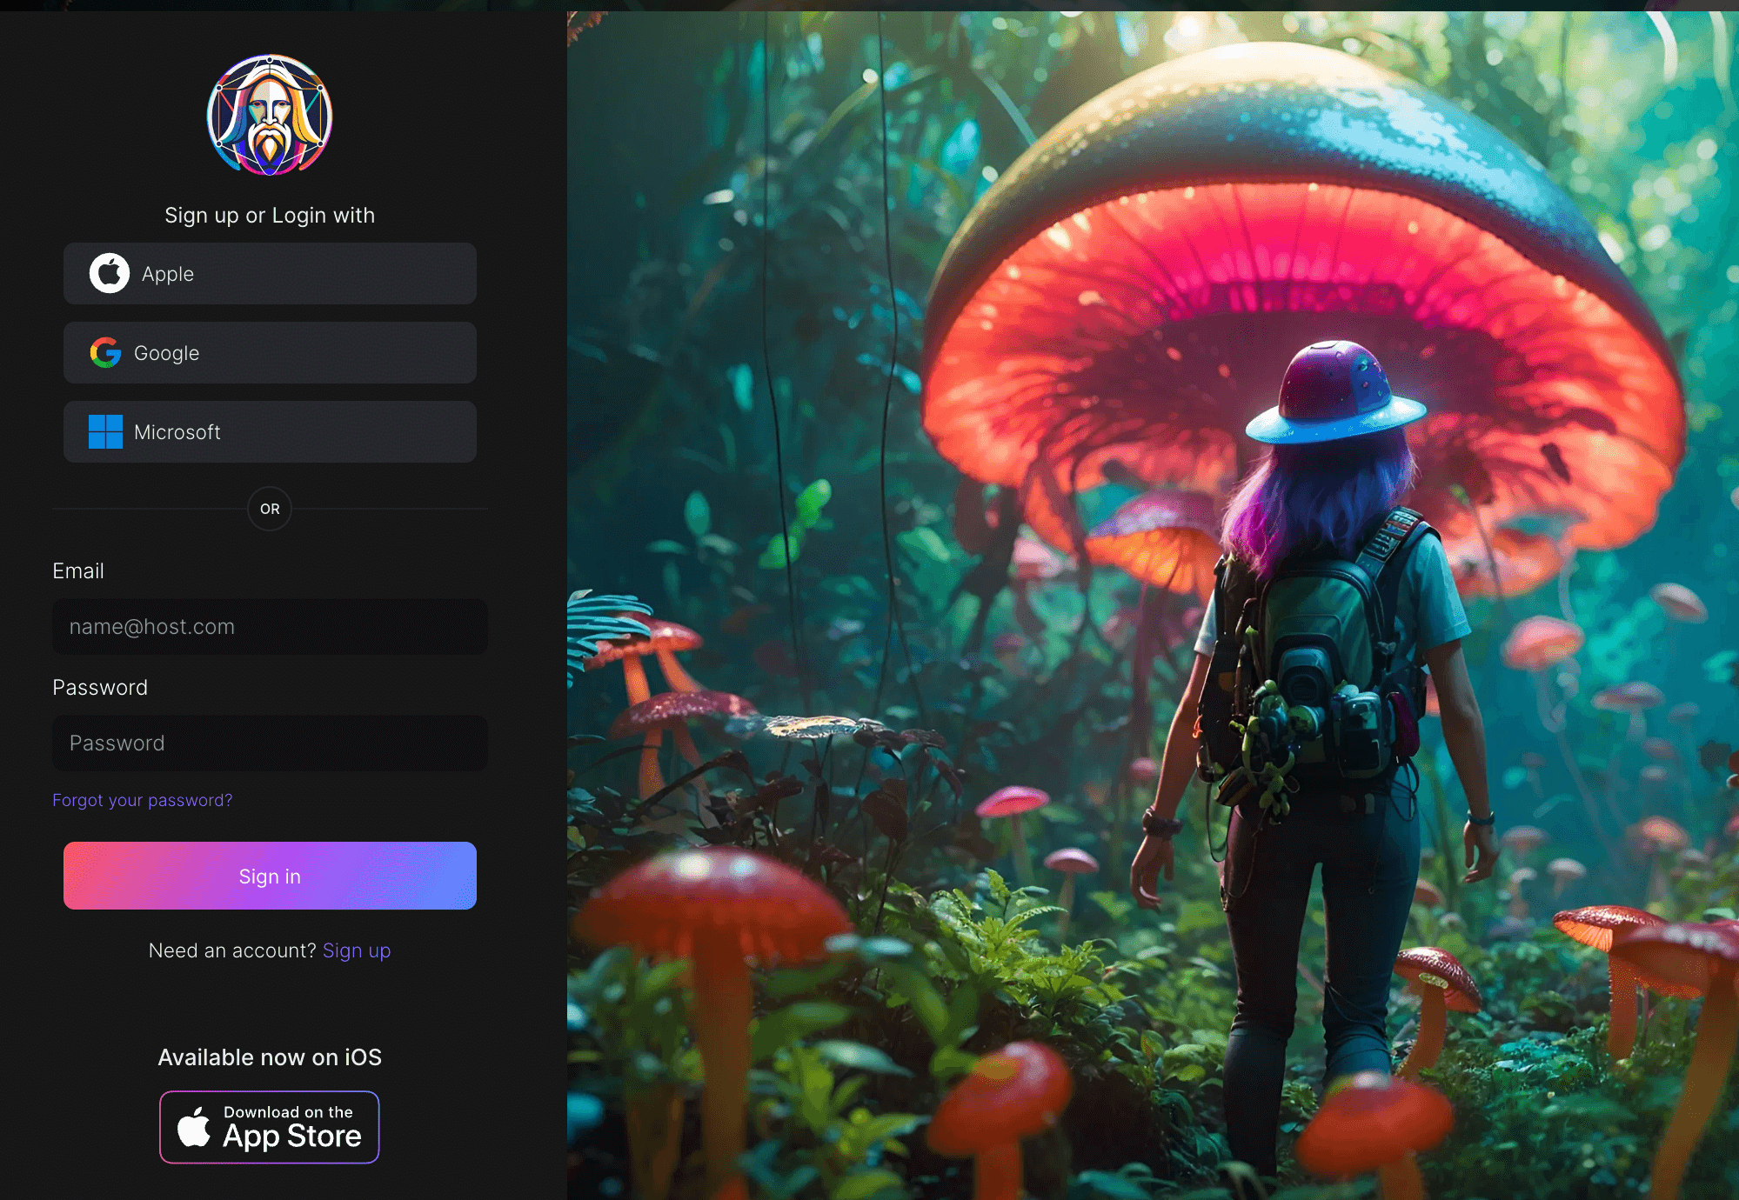
Task: Click the Password input field
Action: (270, 742)
